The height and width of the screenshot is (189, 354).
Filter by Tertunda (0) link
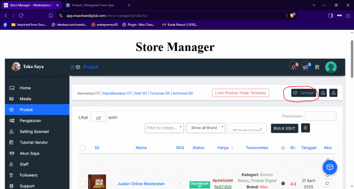(x=160, y=93)
